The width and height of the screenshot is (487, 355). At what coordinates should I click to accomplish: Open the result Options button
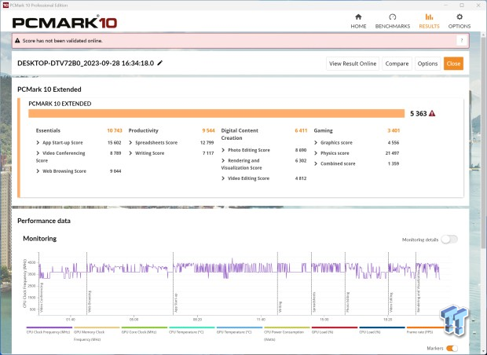tap(427, 64)
